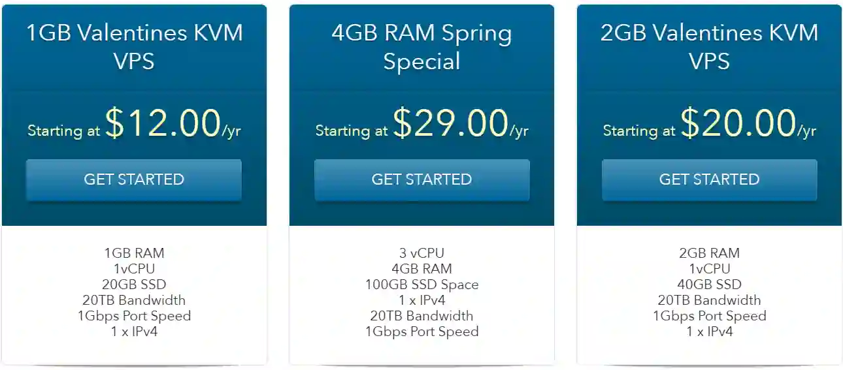Click 1vCPU in the 2GB Valentines card
This screenshot has height=370, width=843.
point(709,269)
